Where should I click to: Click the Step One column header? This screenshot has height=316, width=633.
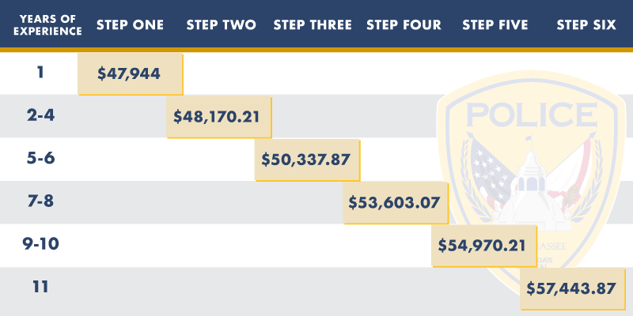pyautogui.click(x=131, y=25)
